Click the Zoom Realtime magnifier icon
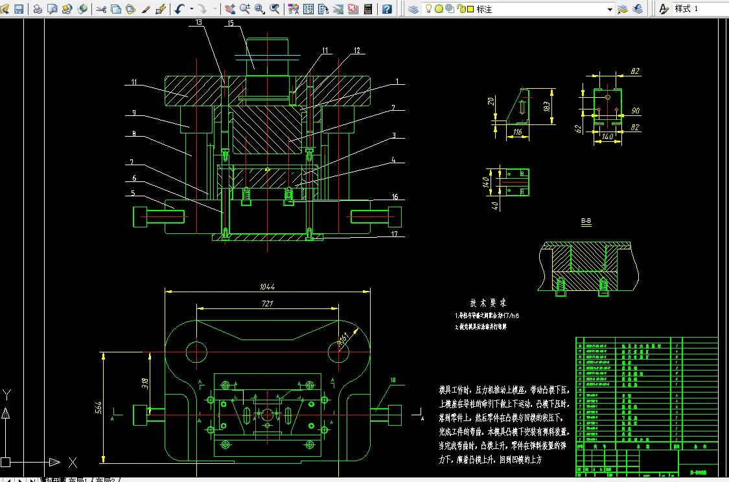729x482 pixels. (x=244, y=9)
